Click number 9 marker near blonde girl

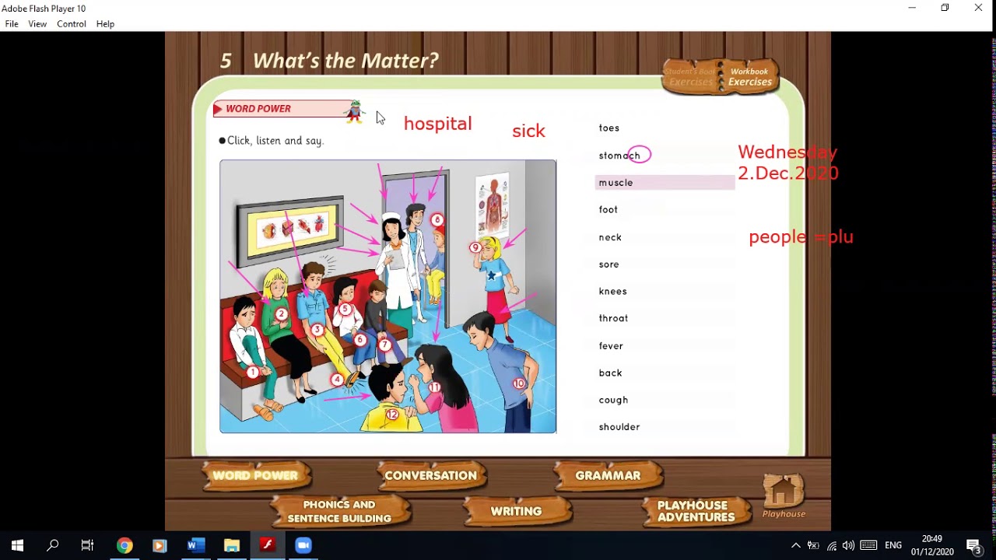(475, 247)
